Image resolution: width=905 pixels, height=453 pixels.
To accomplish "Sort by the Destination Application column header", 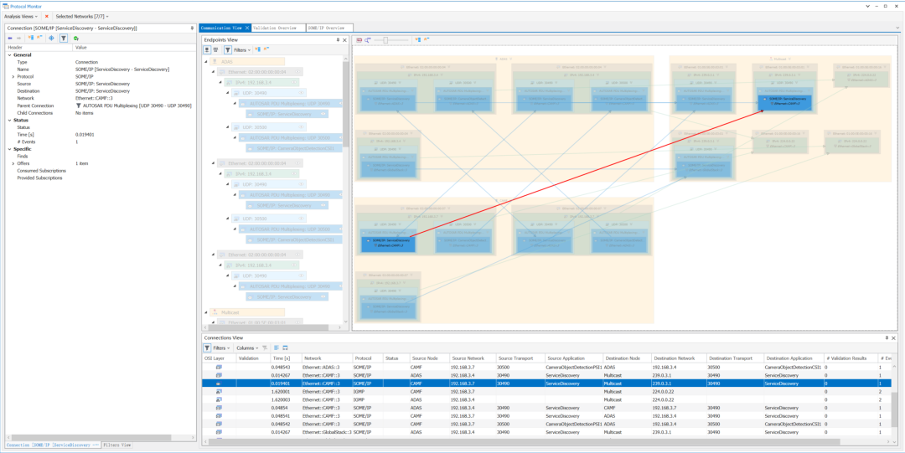I will (793, 358).
